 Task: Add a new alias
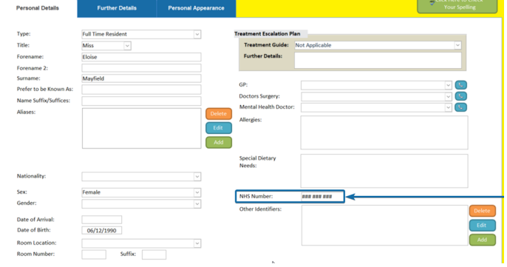point(219,143)
